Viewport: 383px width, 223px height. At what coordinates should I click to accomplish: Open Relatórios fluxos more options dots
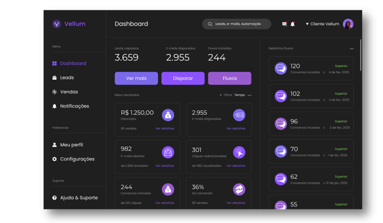352,48
